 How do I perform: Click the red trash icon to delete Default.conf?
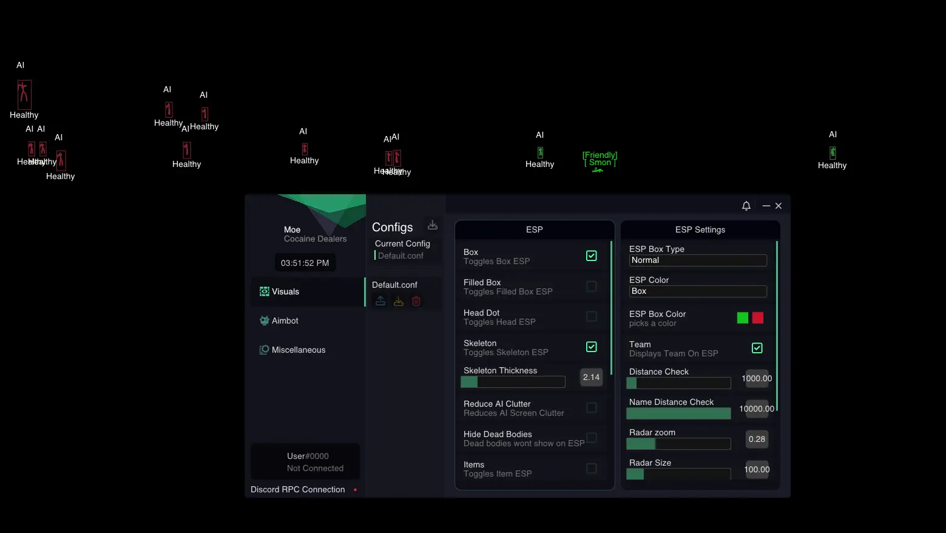[x=416, y=300]
